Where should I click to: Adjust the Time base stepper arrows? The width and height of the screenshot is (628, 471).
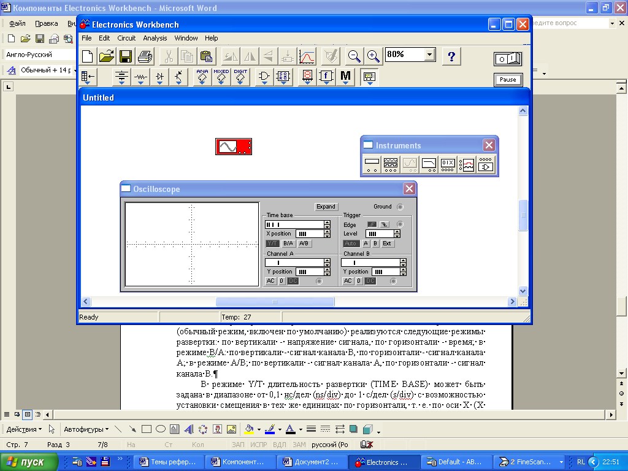327,224
